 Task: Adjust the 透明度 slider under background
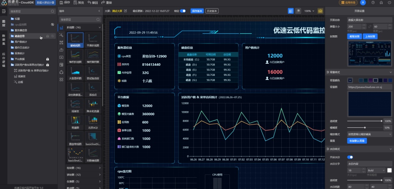[364, 121]
